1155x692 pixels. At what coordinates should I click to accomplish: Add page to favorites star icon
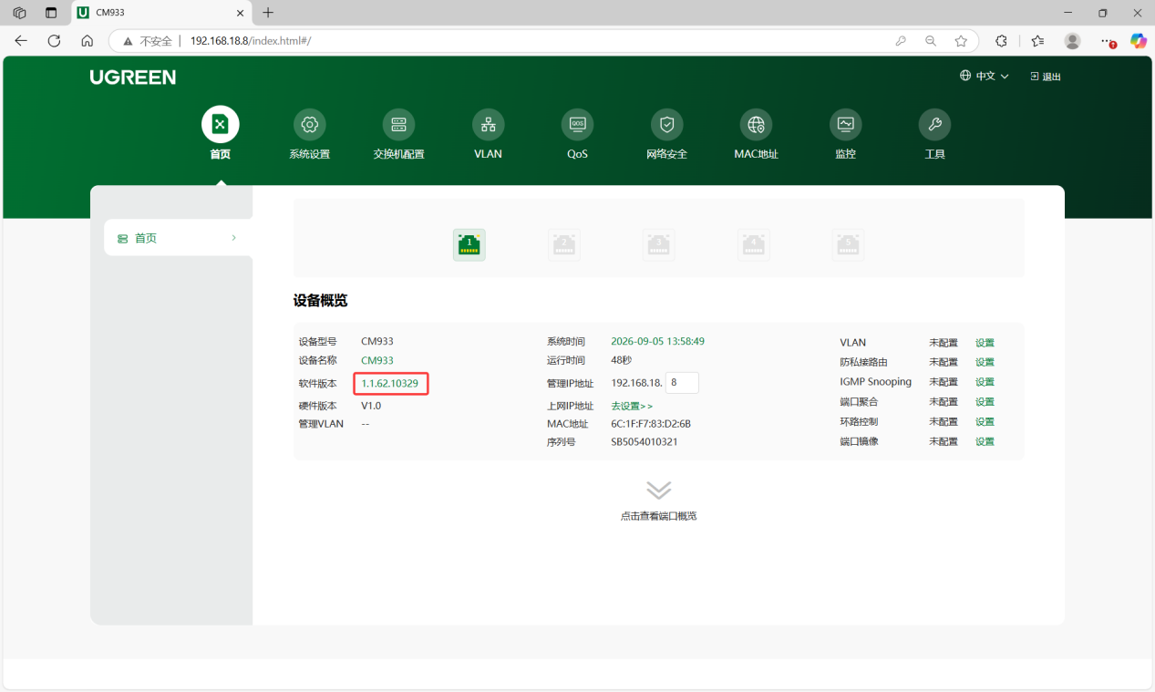[x=961, y=41]
